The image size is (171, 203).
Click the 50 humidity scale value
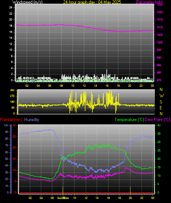click(7, 159)
